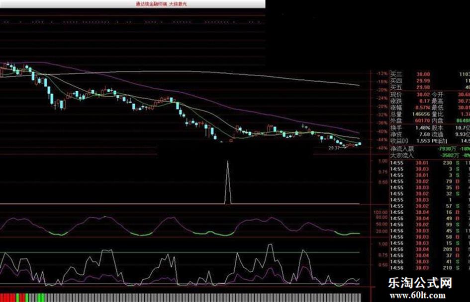Click the 最高 label
470x302 pixels.
tap(437, 101)
